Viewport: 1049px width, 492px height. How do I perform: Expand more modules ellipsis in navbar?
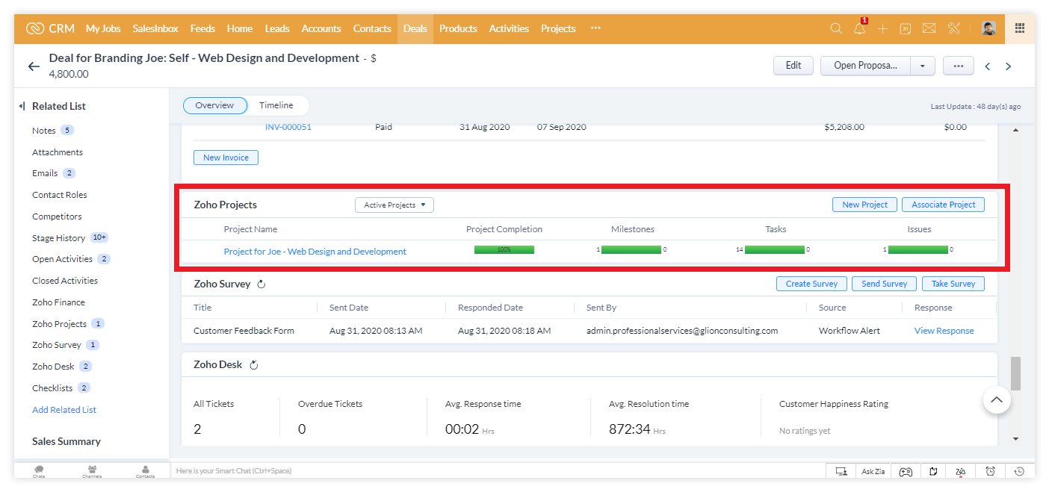click(595, 28)
